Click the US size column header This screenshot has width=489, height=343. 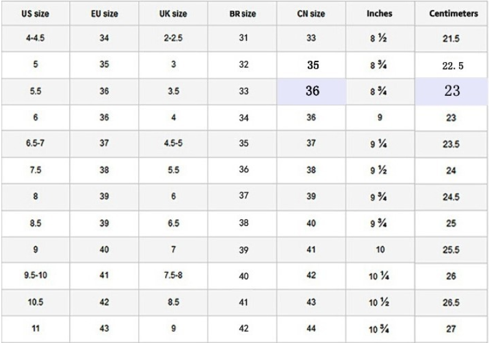(x=34, y=13)
